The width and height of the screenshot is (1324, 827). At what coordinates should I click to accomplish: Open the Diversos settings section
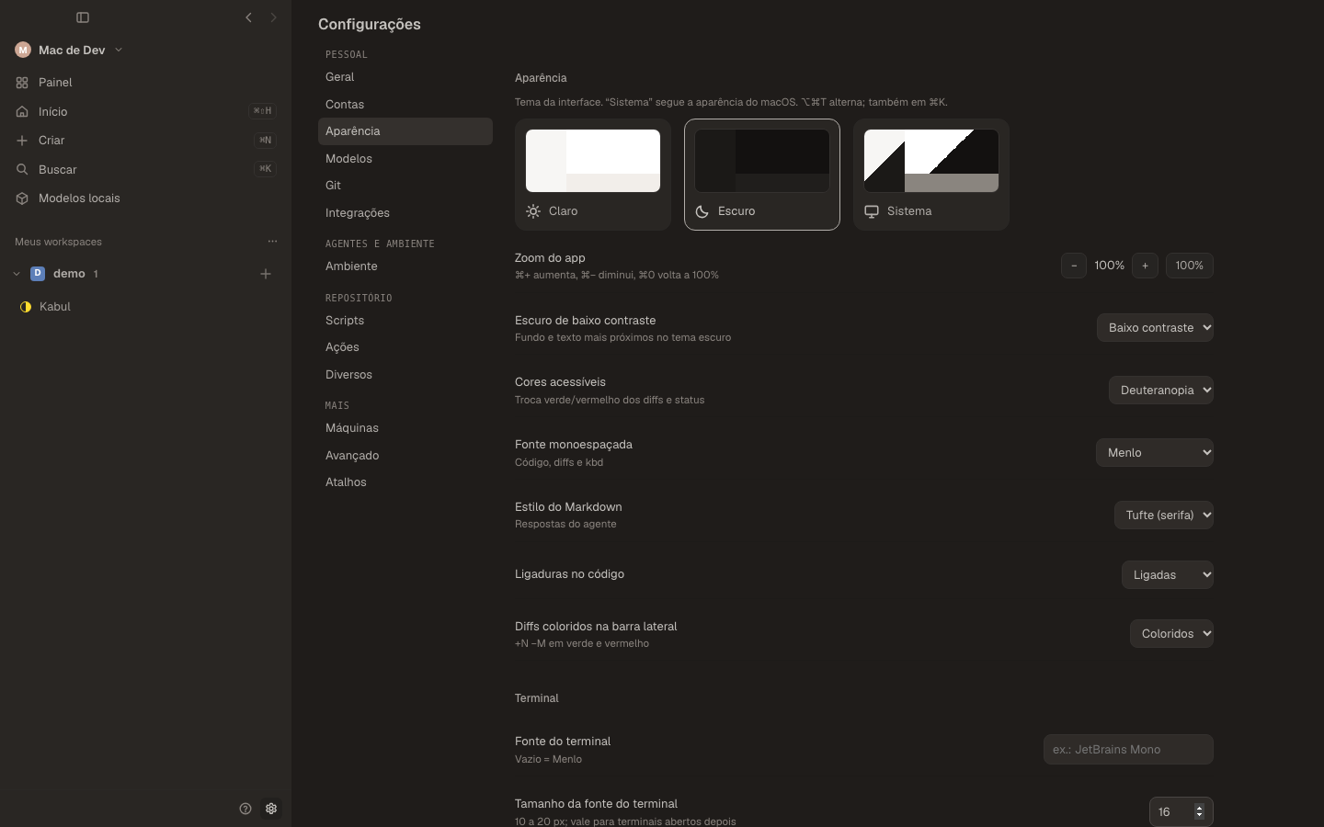(x=405, y=375)
